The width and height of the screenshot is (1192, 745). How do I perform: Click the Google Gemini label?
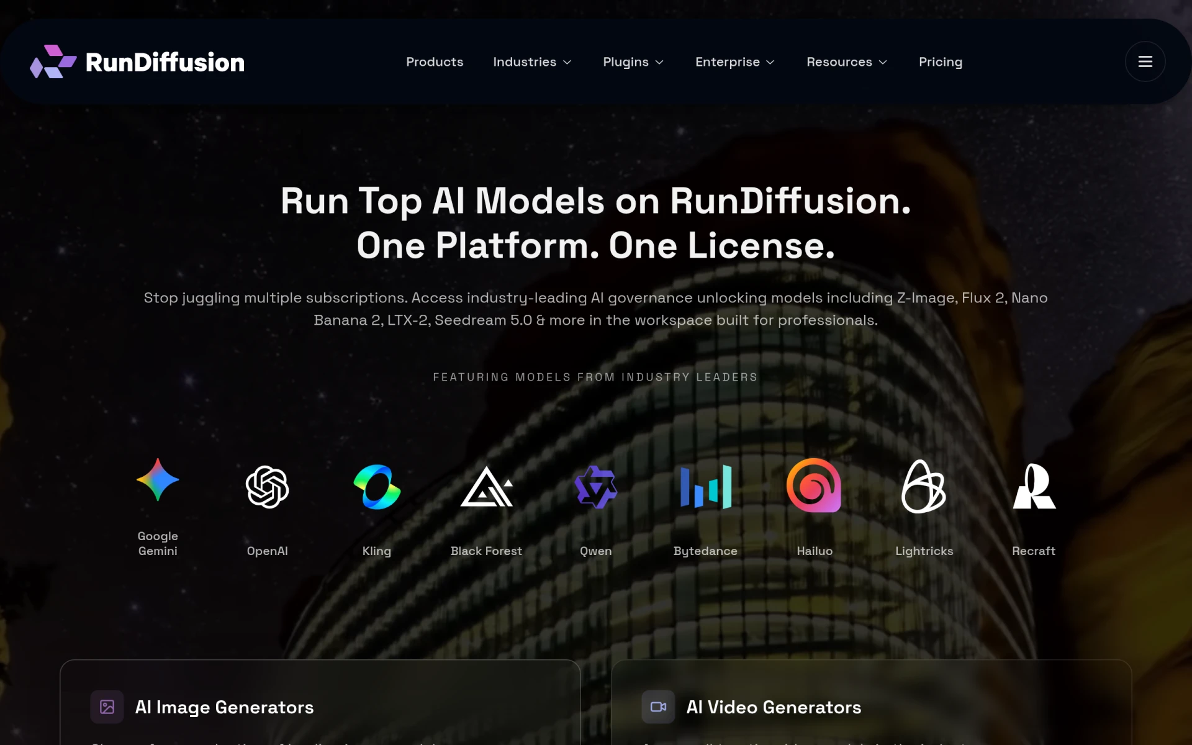(x=158, y=543)
